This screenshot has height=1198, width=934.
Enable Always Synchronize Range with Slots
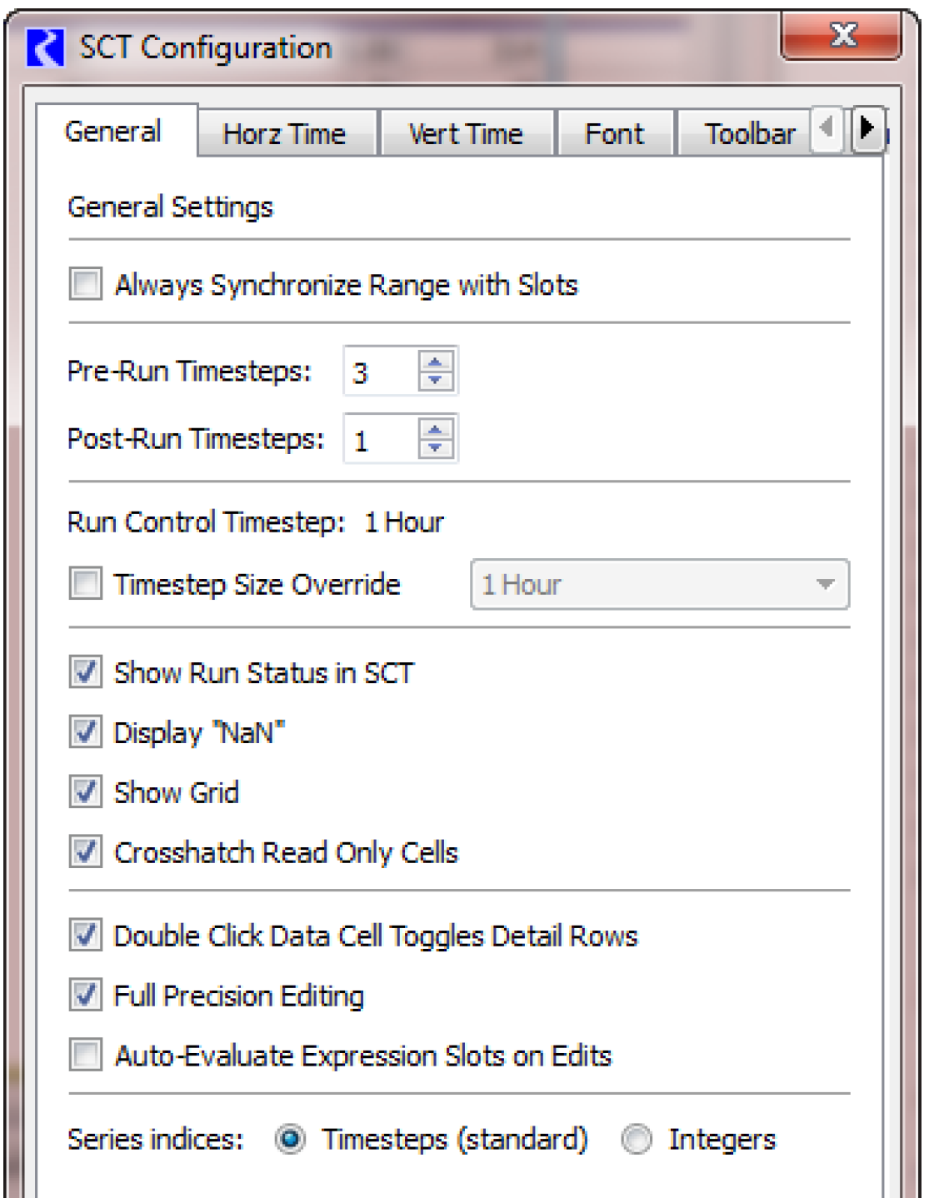click(x=85, y=284)
